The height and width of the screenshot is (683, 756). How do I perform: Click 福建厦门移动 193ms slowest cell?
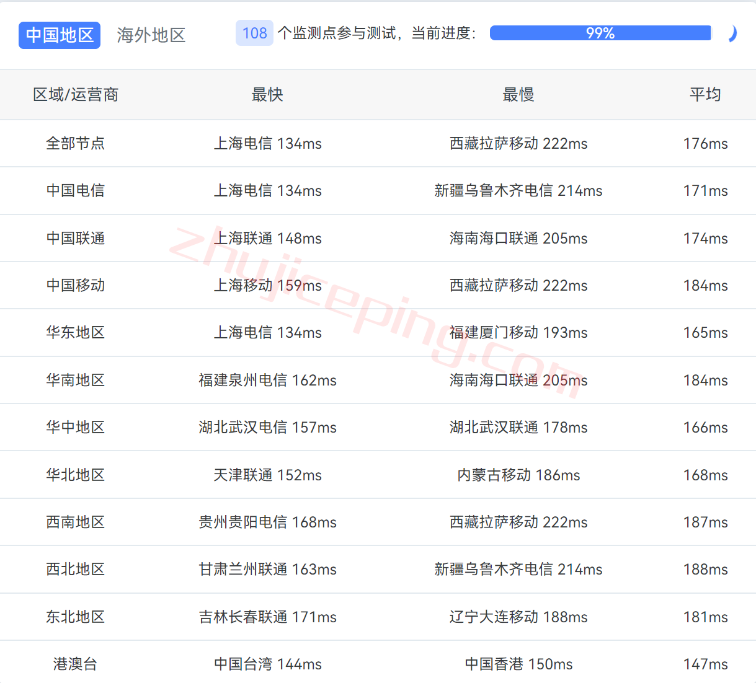(x=518, y=333)
